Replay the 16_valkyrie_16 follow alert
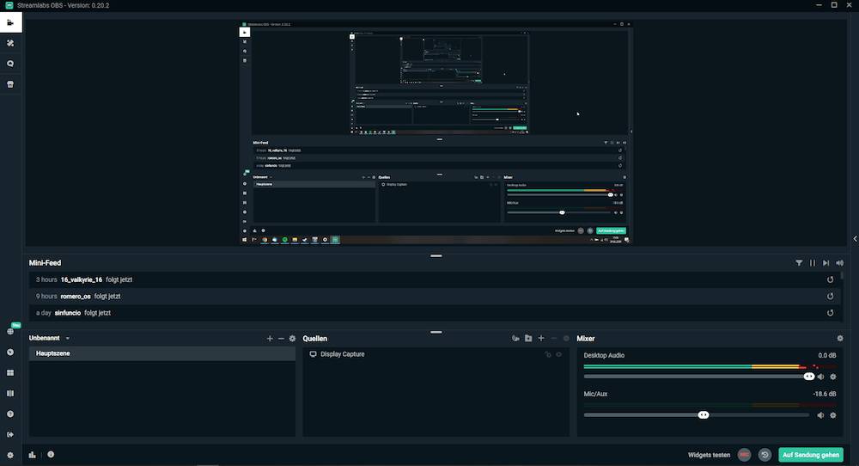 (x=831, y=279)
